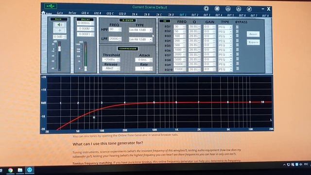Open the EQ9 type PEQ dropdown
This screenshot has width=311, height=175.
coord(225,65)
